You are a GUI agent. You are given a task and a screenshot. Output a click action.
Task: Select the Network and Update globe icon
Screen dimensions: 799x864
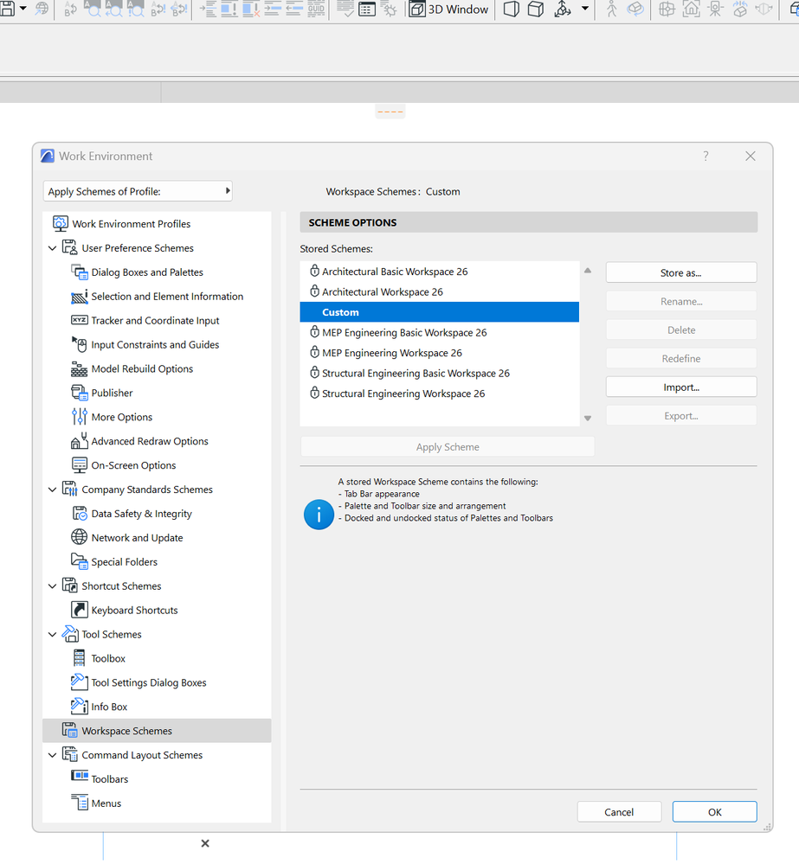[x=80, y=537]
